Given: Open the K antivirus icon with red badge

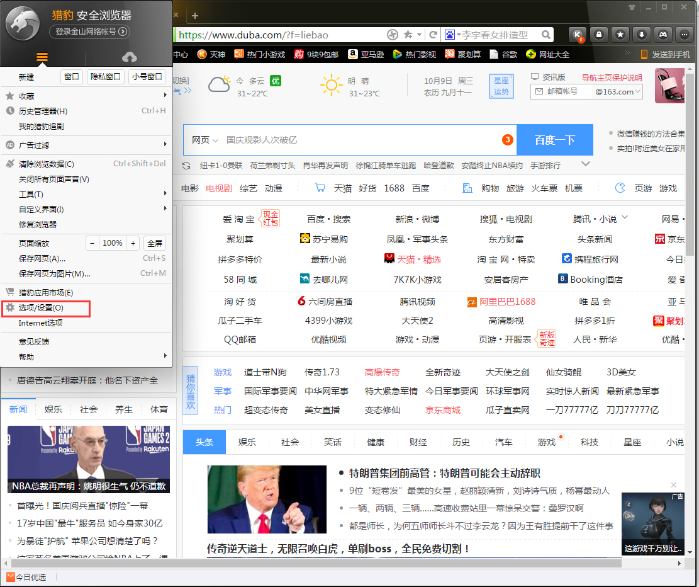Looking at the screenshot, I should tap(578, 35).
